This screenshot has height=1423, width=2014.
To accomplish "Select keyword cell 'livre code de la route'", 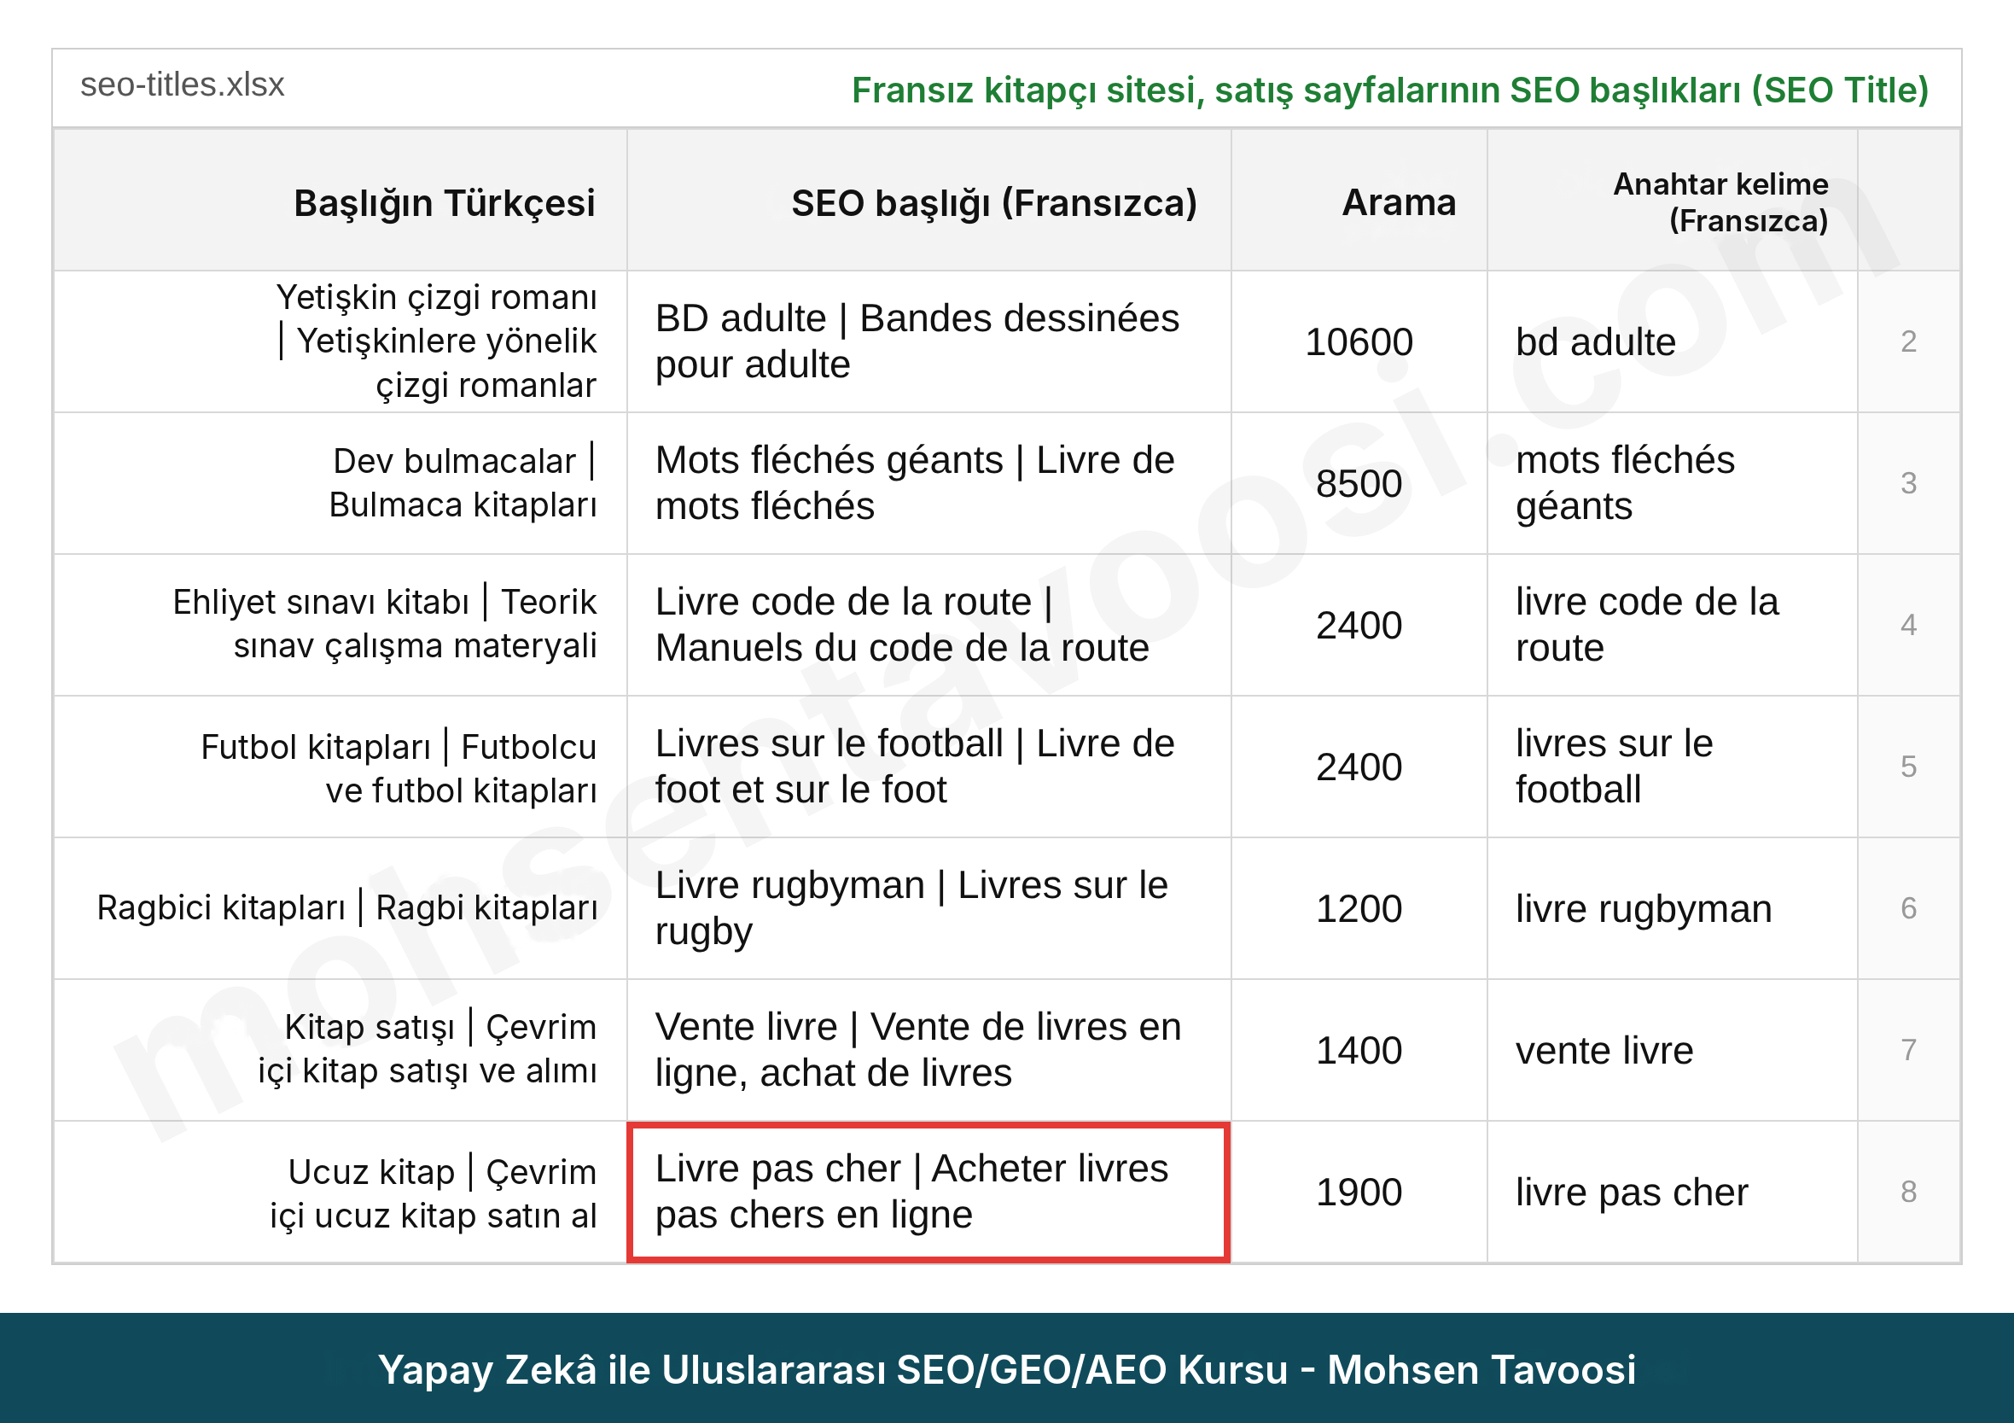I will pyautogui.click(x=1672, y=625).
